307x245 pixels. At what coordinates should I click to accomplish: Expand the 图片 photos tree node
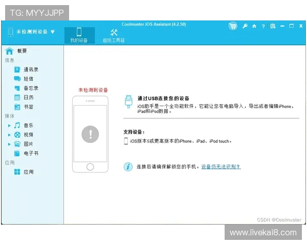pyautogui.click(x=9, y=144)
